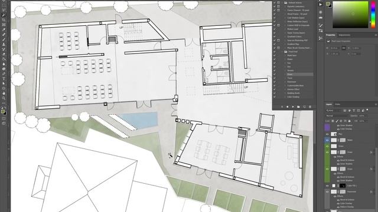
Task: Click lock image pixels brush icon
Action: (337, 121)
